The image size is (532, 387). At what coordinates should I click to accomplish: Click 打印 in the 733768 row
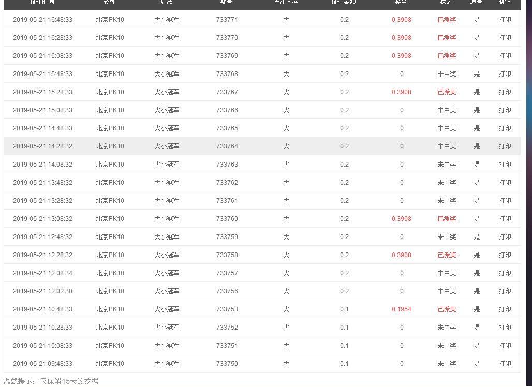click(x=505, y=74)
